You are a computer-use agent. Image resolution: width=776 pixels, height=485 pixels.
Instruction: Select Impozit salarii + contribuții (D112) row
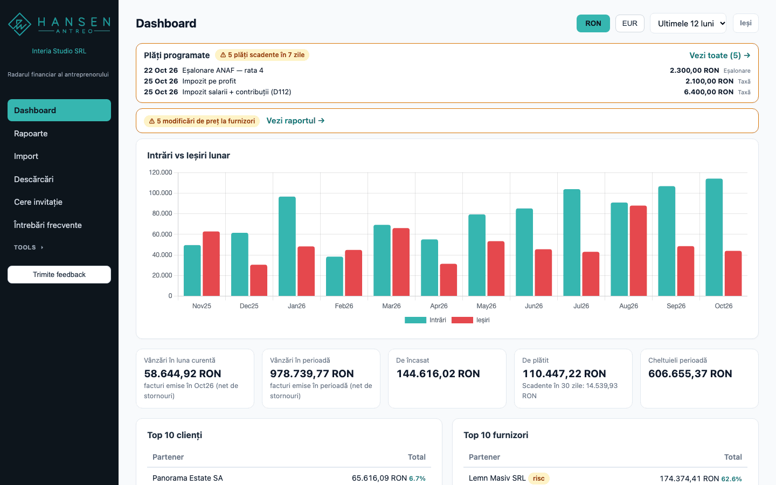point(447,92)
